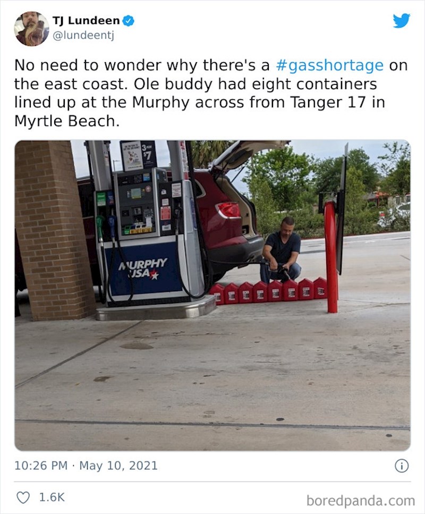Click the blue verified checkmark badge
This screenshot has height=514, width=425.
128,21
